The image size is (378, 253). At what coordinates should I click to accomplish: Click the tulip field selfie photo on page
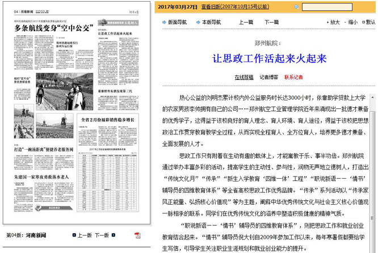coord(65,91)
